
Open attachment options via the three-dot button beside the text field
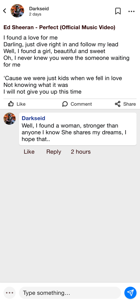tap(10, 293)
